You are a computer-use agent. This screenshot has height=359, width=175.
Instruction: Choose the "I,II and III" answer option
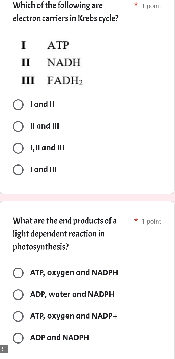pyautogui.click(x=18, y=148)
